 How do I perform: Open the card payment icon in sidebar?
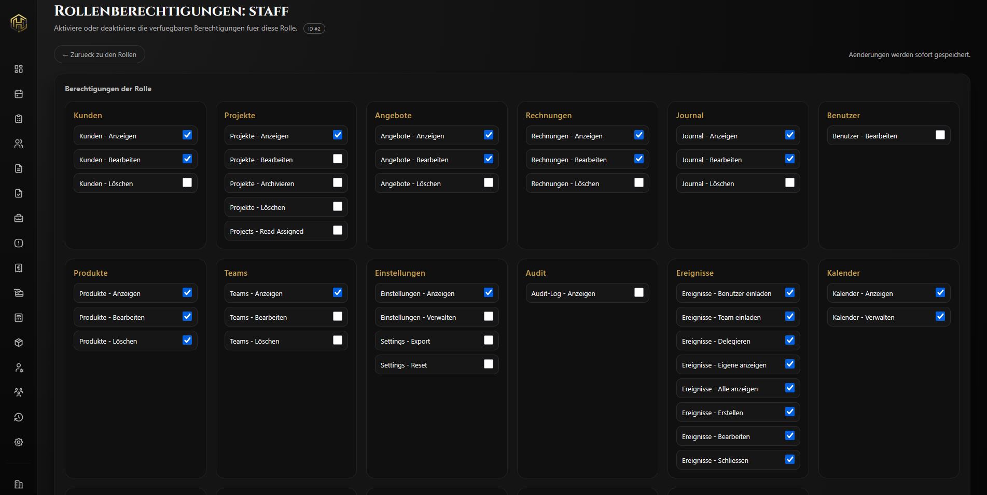(19, 293)
